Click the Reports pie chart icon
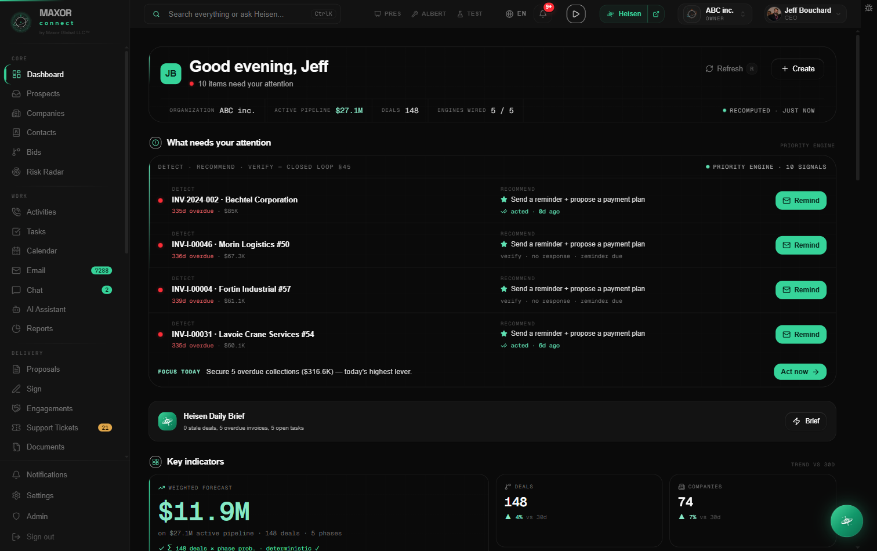This screenshot has width=877, height=551. pos(16,329)
